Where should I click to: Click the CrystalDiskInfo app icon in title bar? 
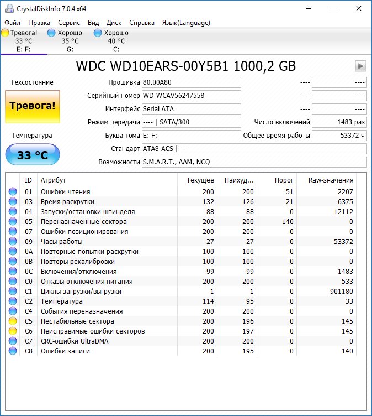point(9,8)
